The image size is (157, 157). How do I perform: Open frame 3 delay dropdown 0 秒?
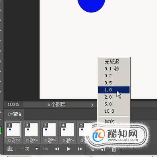pyautogui.click(x=50, y=140)
